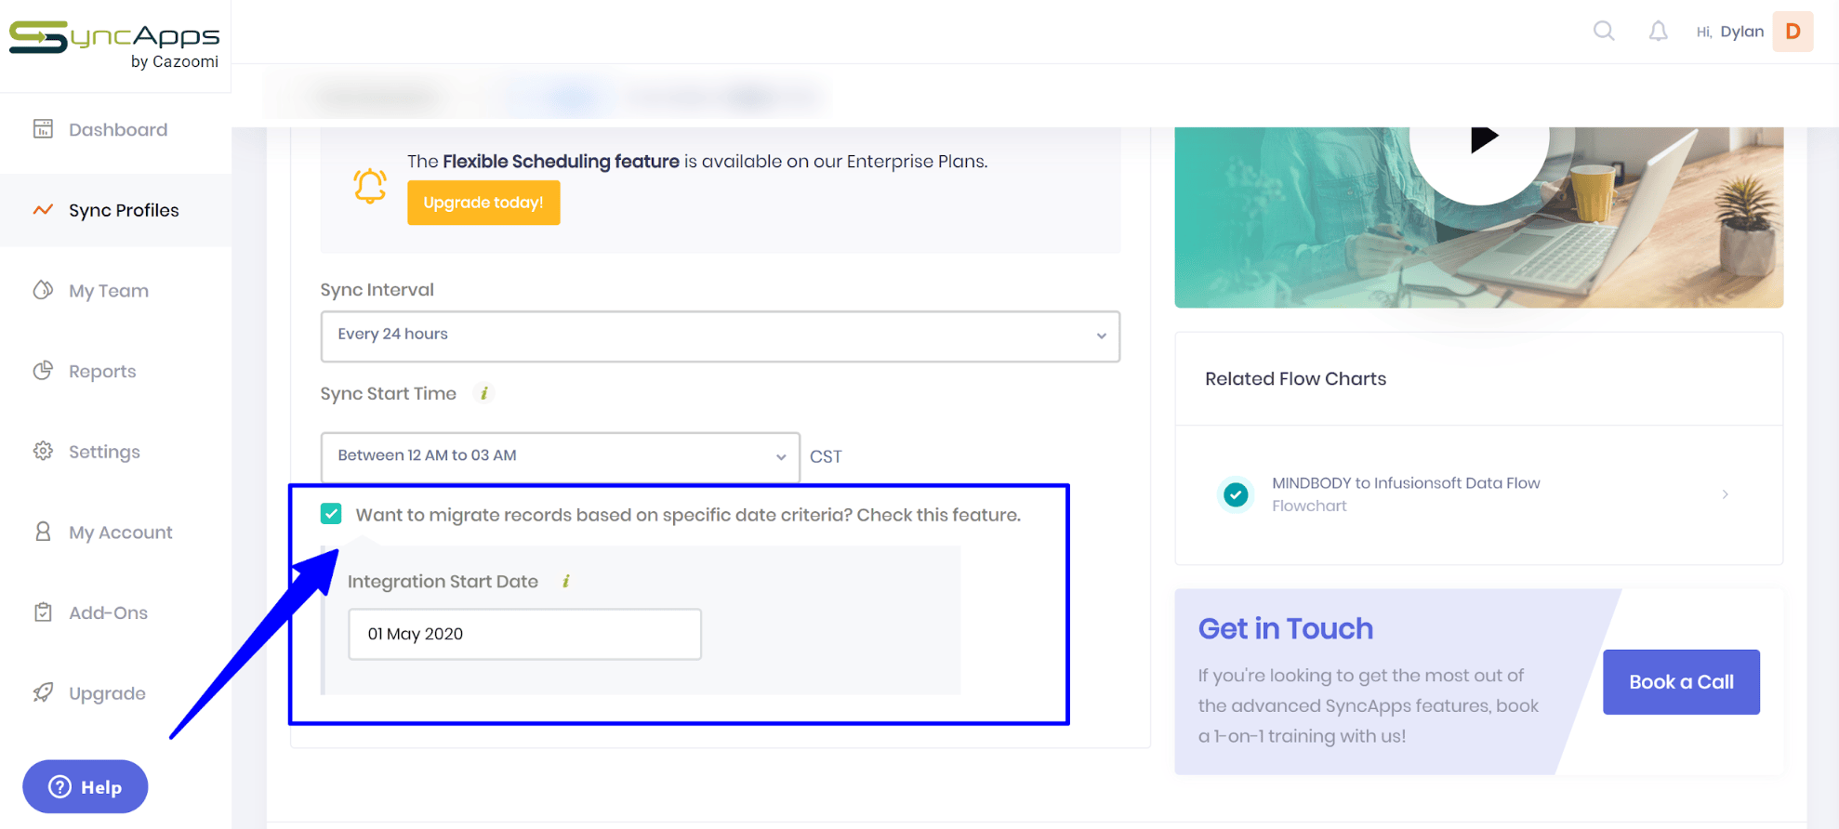The image size is (1839, 829).
Task: Expand the MINDBODY to Infusionsoft flowchart arrow
Action: pos(1725,494)
